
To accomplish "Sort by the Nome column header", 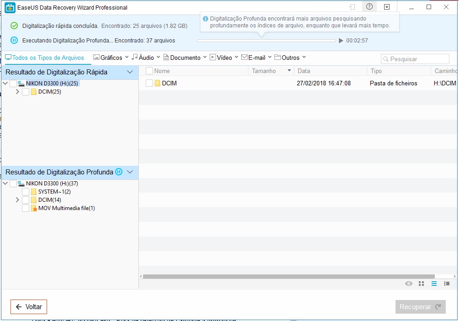I will (162, 71).
